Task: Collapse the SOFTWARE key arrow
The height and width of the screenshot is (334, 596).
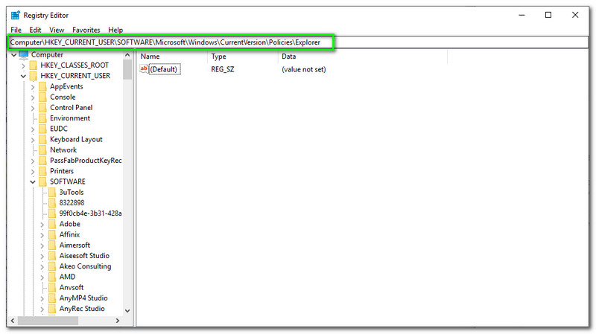Action: pyautogui.click(x=33, y=182)
